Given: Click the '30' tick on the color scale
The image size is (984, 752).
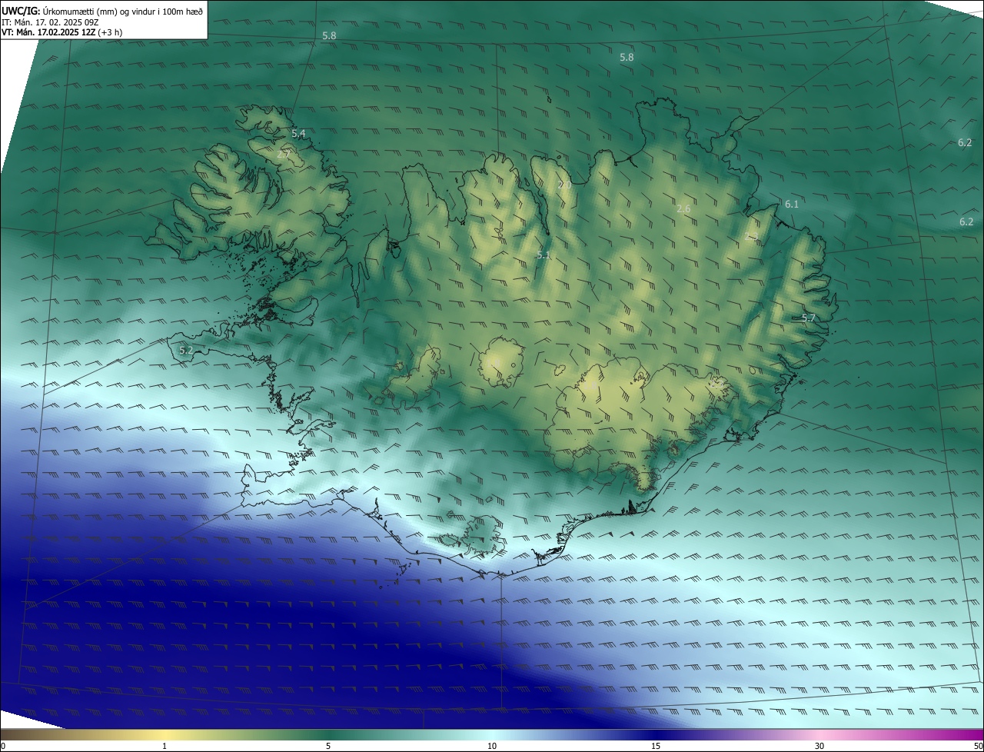Looking at the screenshot, I should pos(819,746).
